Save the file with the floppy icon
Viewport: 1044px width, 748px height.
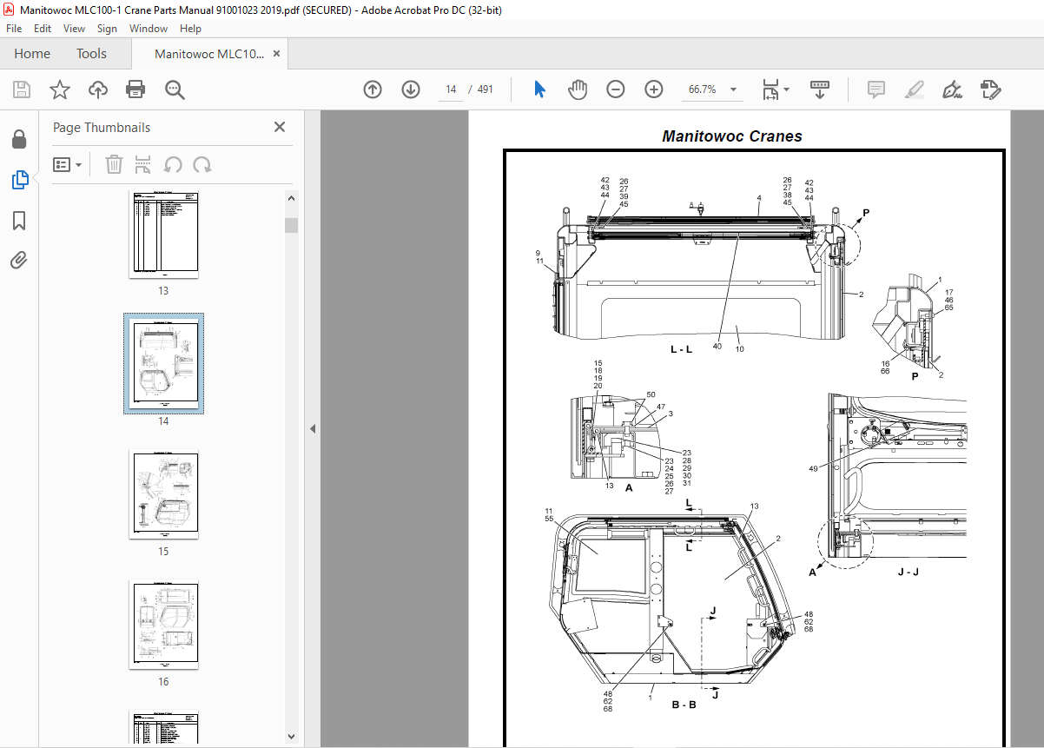click(x=22, y=89)
